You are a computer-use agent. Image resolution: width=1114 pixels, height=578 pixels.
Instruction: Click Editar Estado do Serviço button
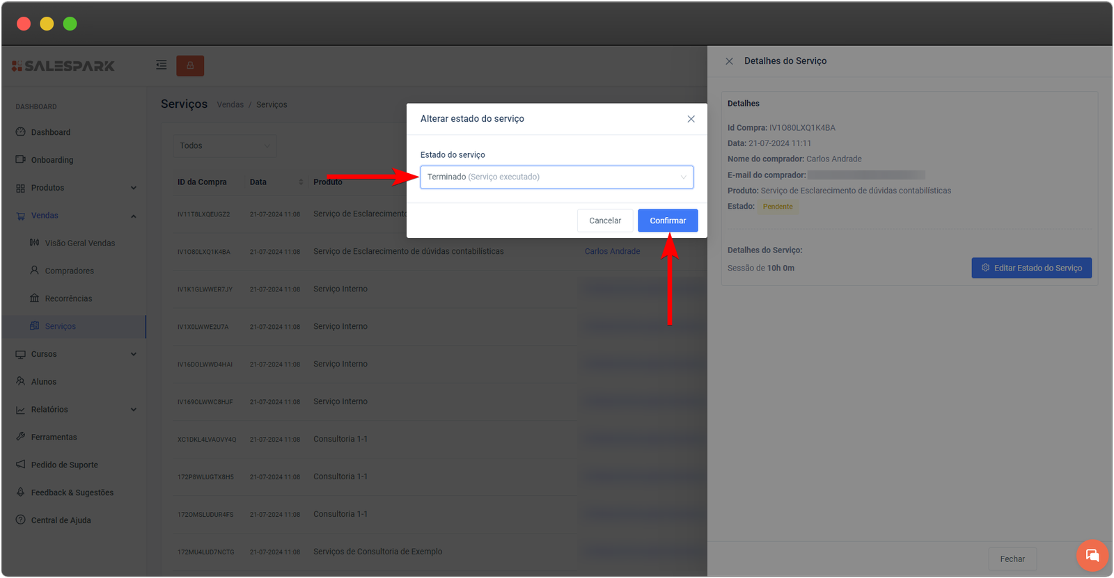[1031, 268]
